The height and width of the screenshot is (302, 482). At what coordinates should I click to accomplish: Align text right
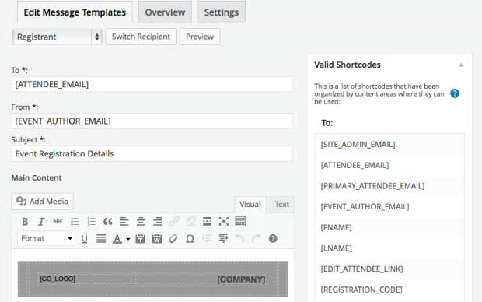(157, 222)
